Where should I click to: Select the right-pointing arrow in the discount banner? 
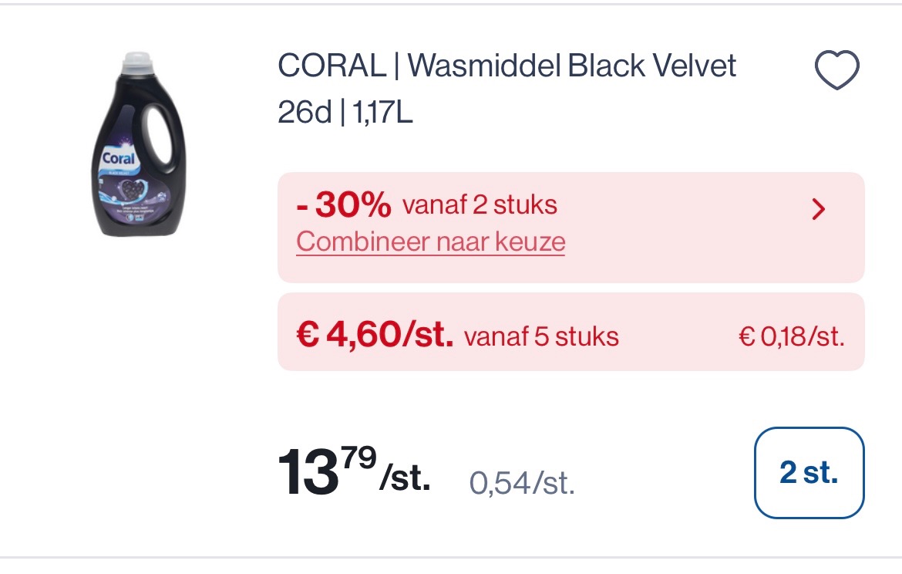819,209
